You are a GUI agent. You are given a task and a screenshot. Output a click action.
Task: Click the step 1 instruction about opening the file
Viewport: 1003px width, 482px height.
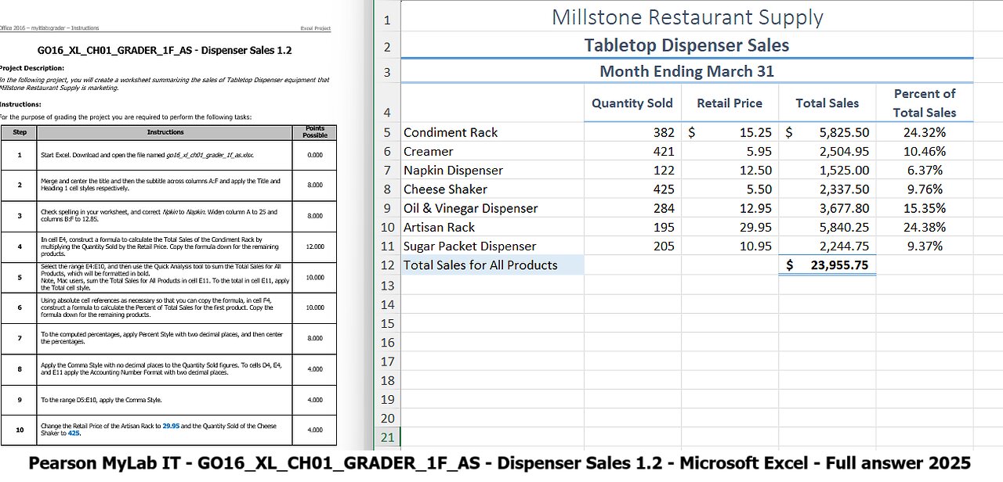tap(147, 155)
